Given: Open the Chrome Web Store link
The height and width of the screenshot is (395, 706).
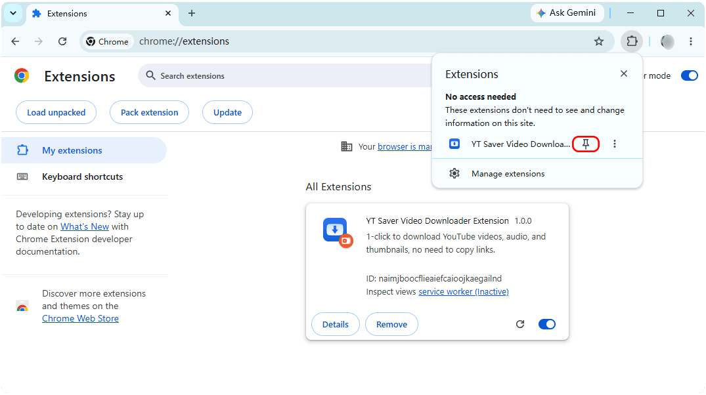Looking at the screenshot, I should click(x=80, y=318).
